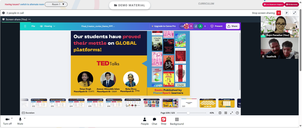
Task: Select slide thumbnail 110
Action: tap(189, 103)
